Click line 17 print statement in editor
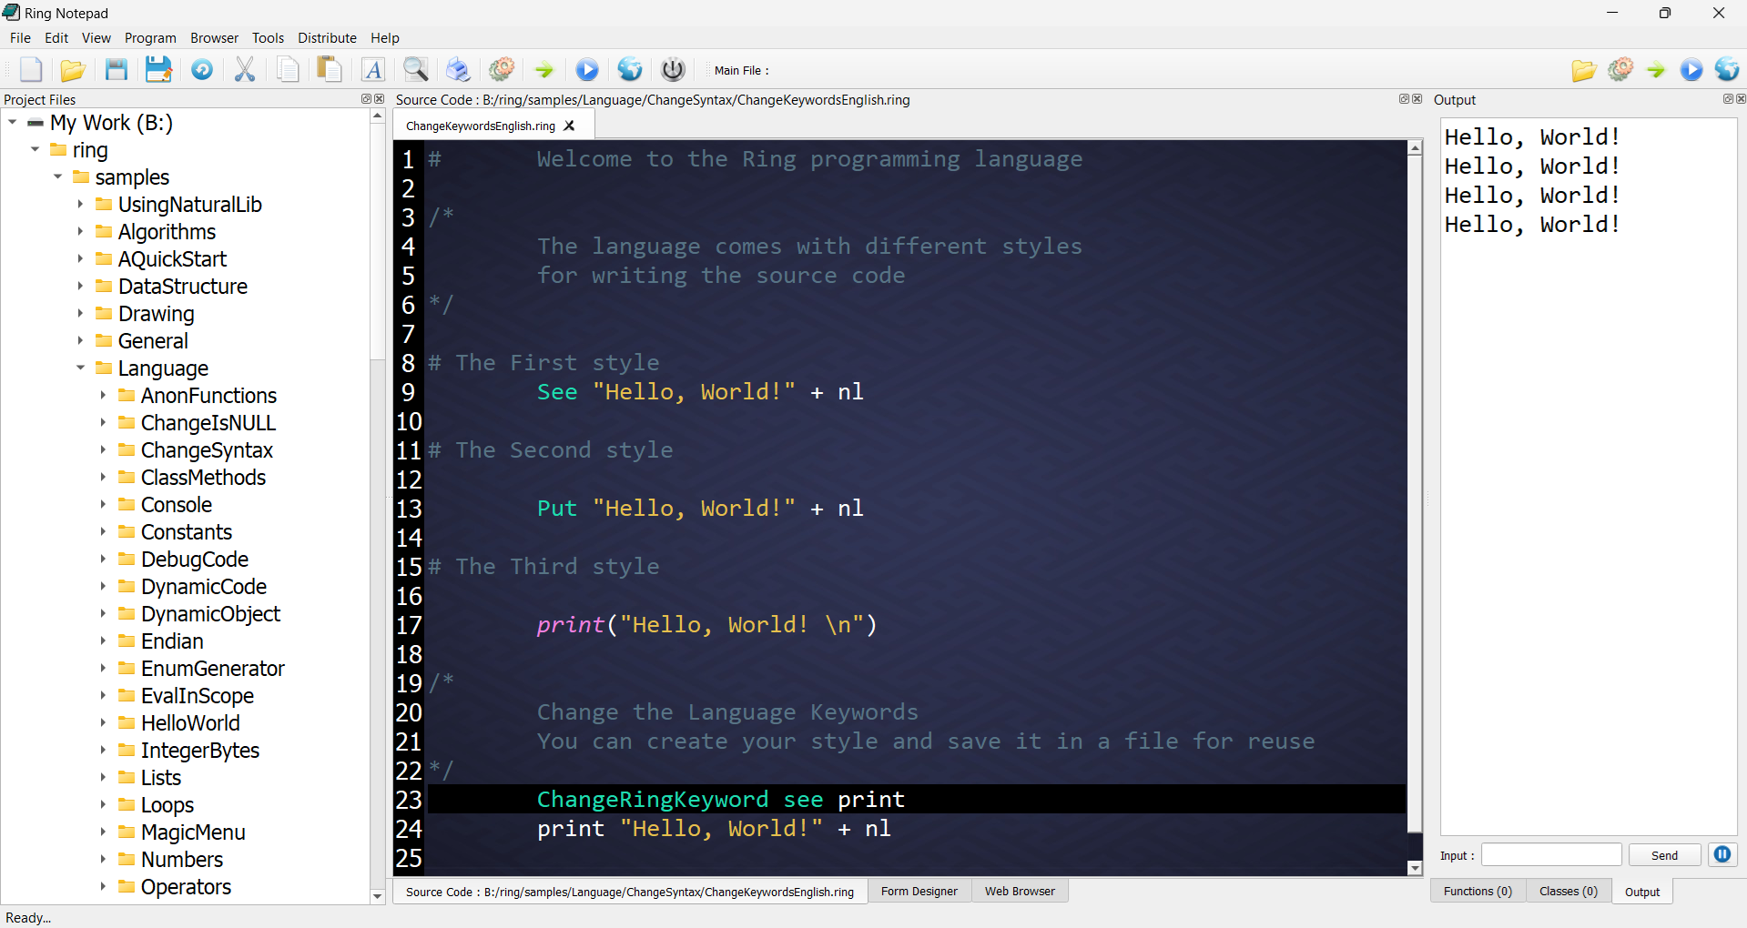1747x928 pixels. (706, 624)
